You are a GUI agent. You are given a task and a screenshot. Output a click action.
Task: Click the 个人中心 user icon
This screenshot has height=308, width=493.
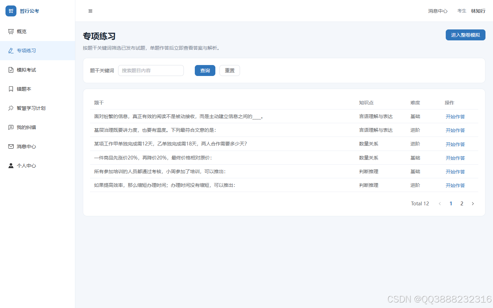(x=11, y=166)
